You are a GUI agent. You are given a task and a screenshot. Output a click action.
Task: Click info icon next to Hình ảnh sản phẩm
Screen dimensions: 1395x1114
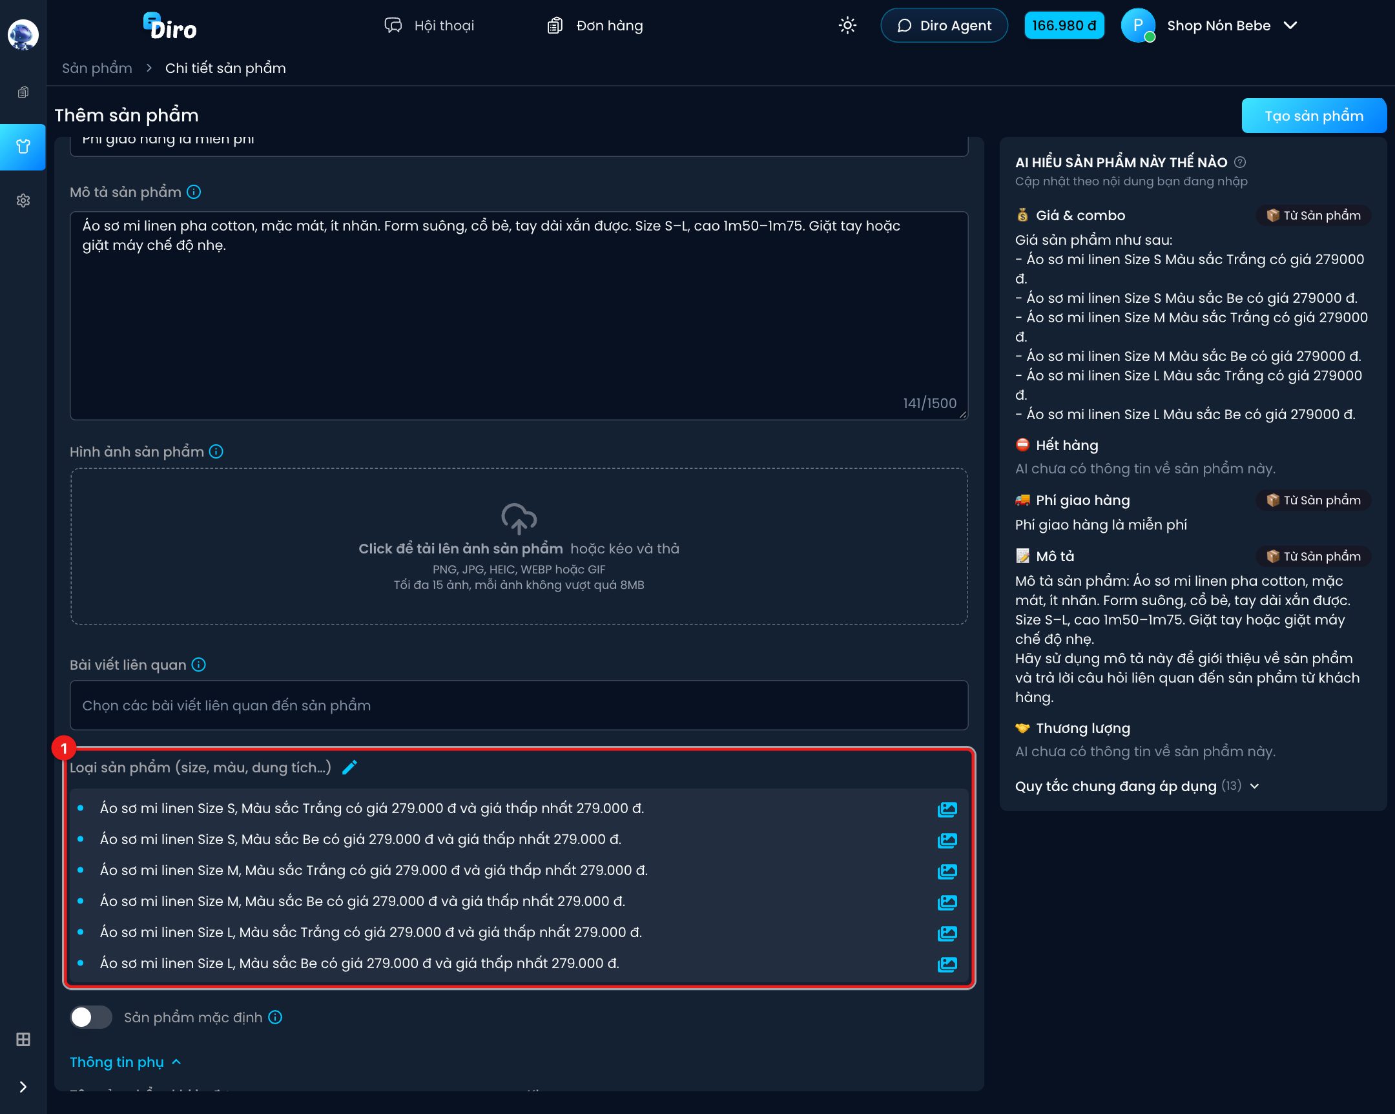click(x=216, y=451)
